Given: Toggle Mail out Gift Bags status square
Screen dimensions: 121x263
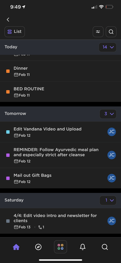Looking at the screenshot, I should click(8, 178).
